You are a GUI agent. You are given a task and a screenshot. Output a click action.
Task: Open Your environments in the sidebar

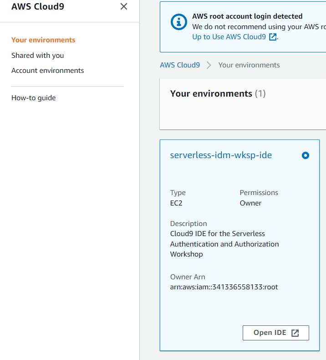43,40
